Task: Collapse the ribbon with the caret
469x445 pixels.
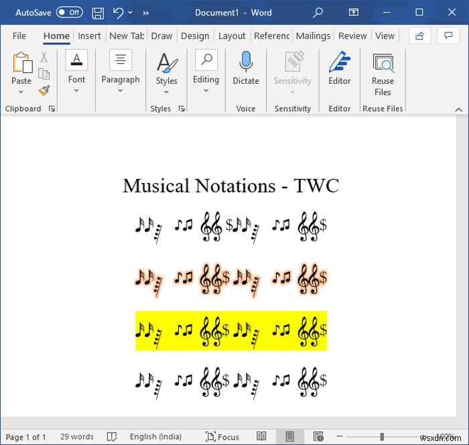Action: click(x=458, y=109)
